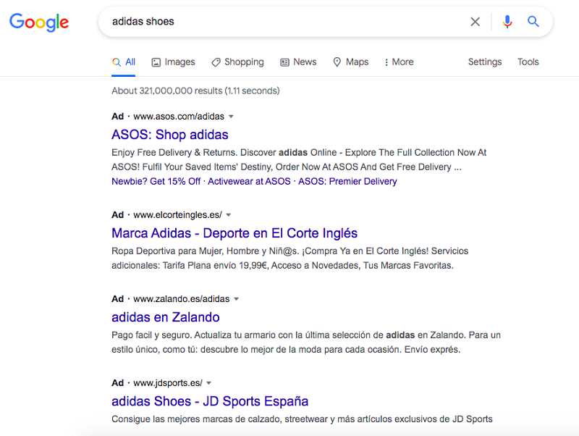Screen dimensions: 579x436
Task: Click the Shopping tag icon
Action: point(216,62)
